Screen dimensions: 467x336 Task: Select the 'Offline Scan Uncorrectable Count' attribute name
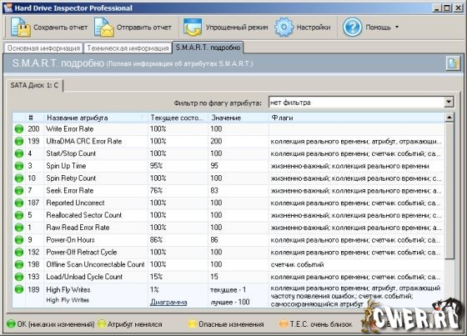pos(95,264)
